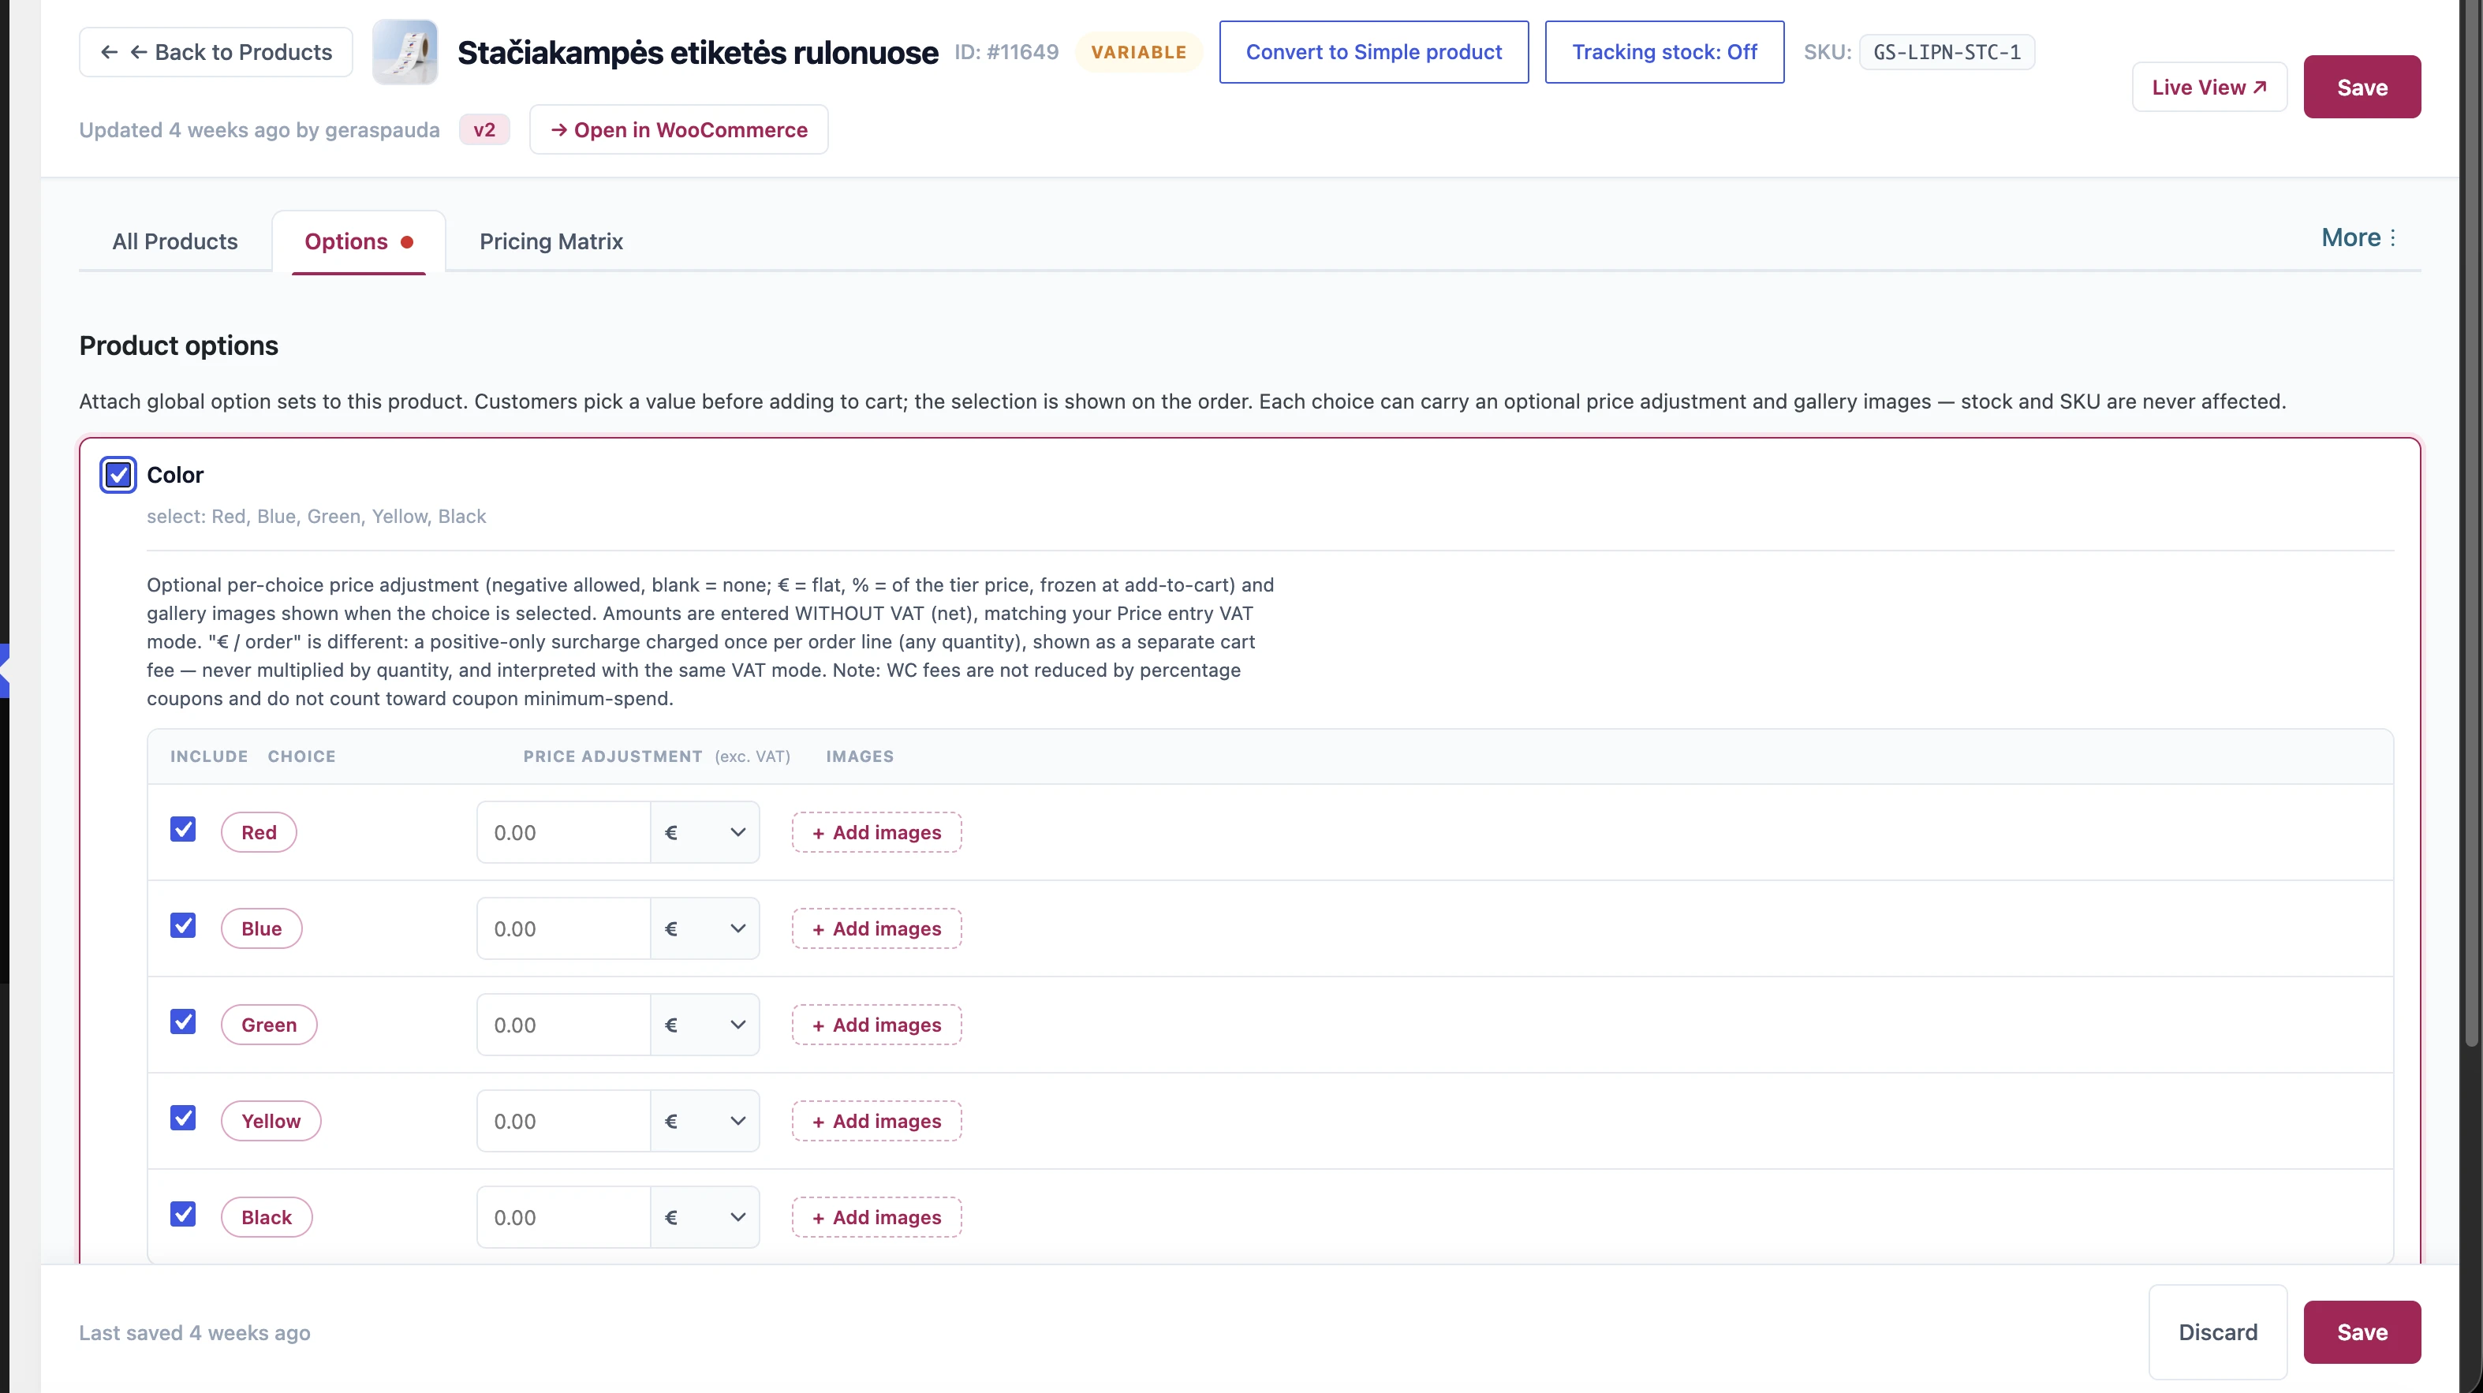Focus the Green price adjustment field

[x=563, y=1025]
